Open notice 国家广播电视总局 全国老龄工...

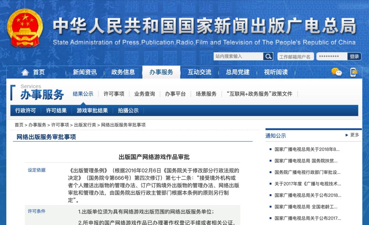(306, 207)
